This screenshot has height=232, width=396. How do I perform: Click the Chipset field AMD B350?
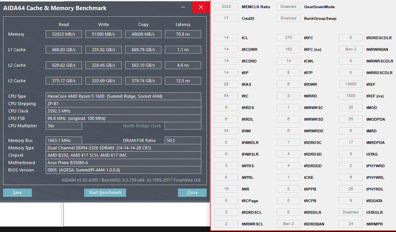pos(123,155)
